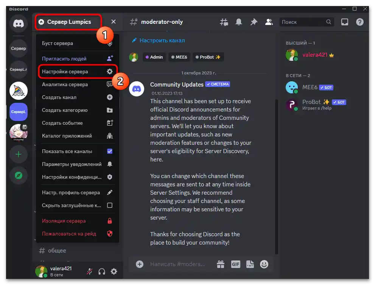Open notification settings bell in channel header

(x=239, y=22)
